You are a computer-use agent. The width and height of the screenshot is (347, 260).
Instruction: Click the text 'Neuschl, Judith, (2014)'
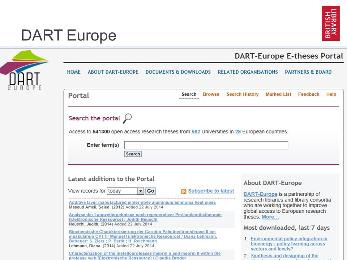[x=91, y=224]
